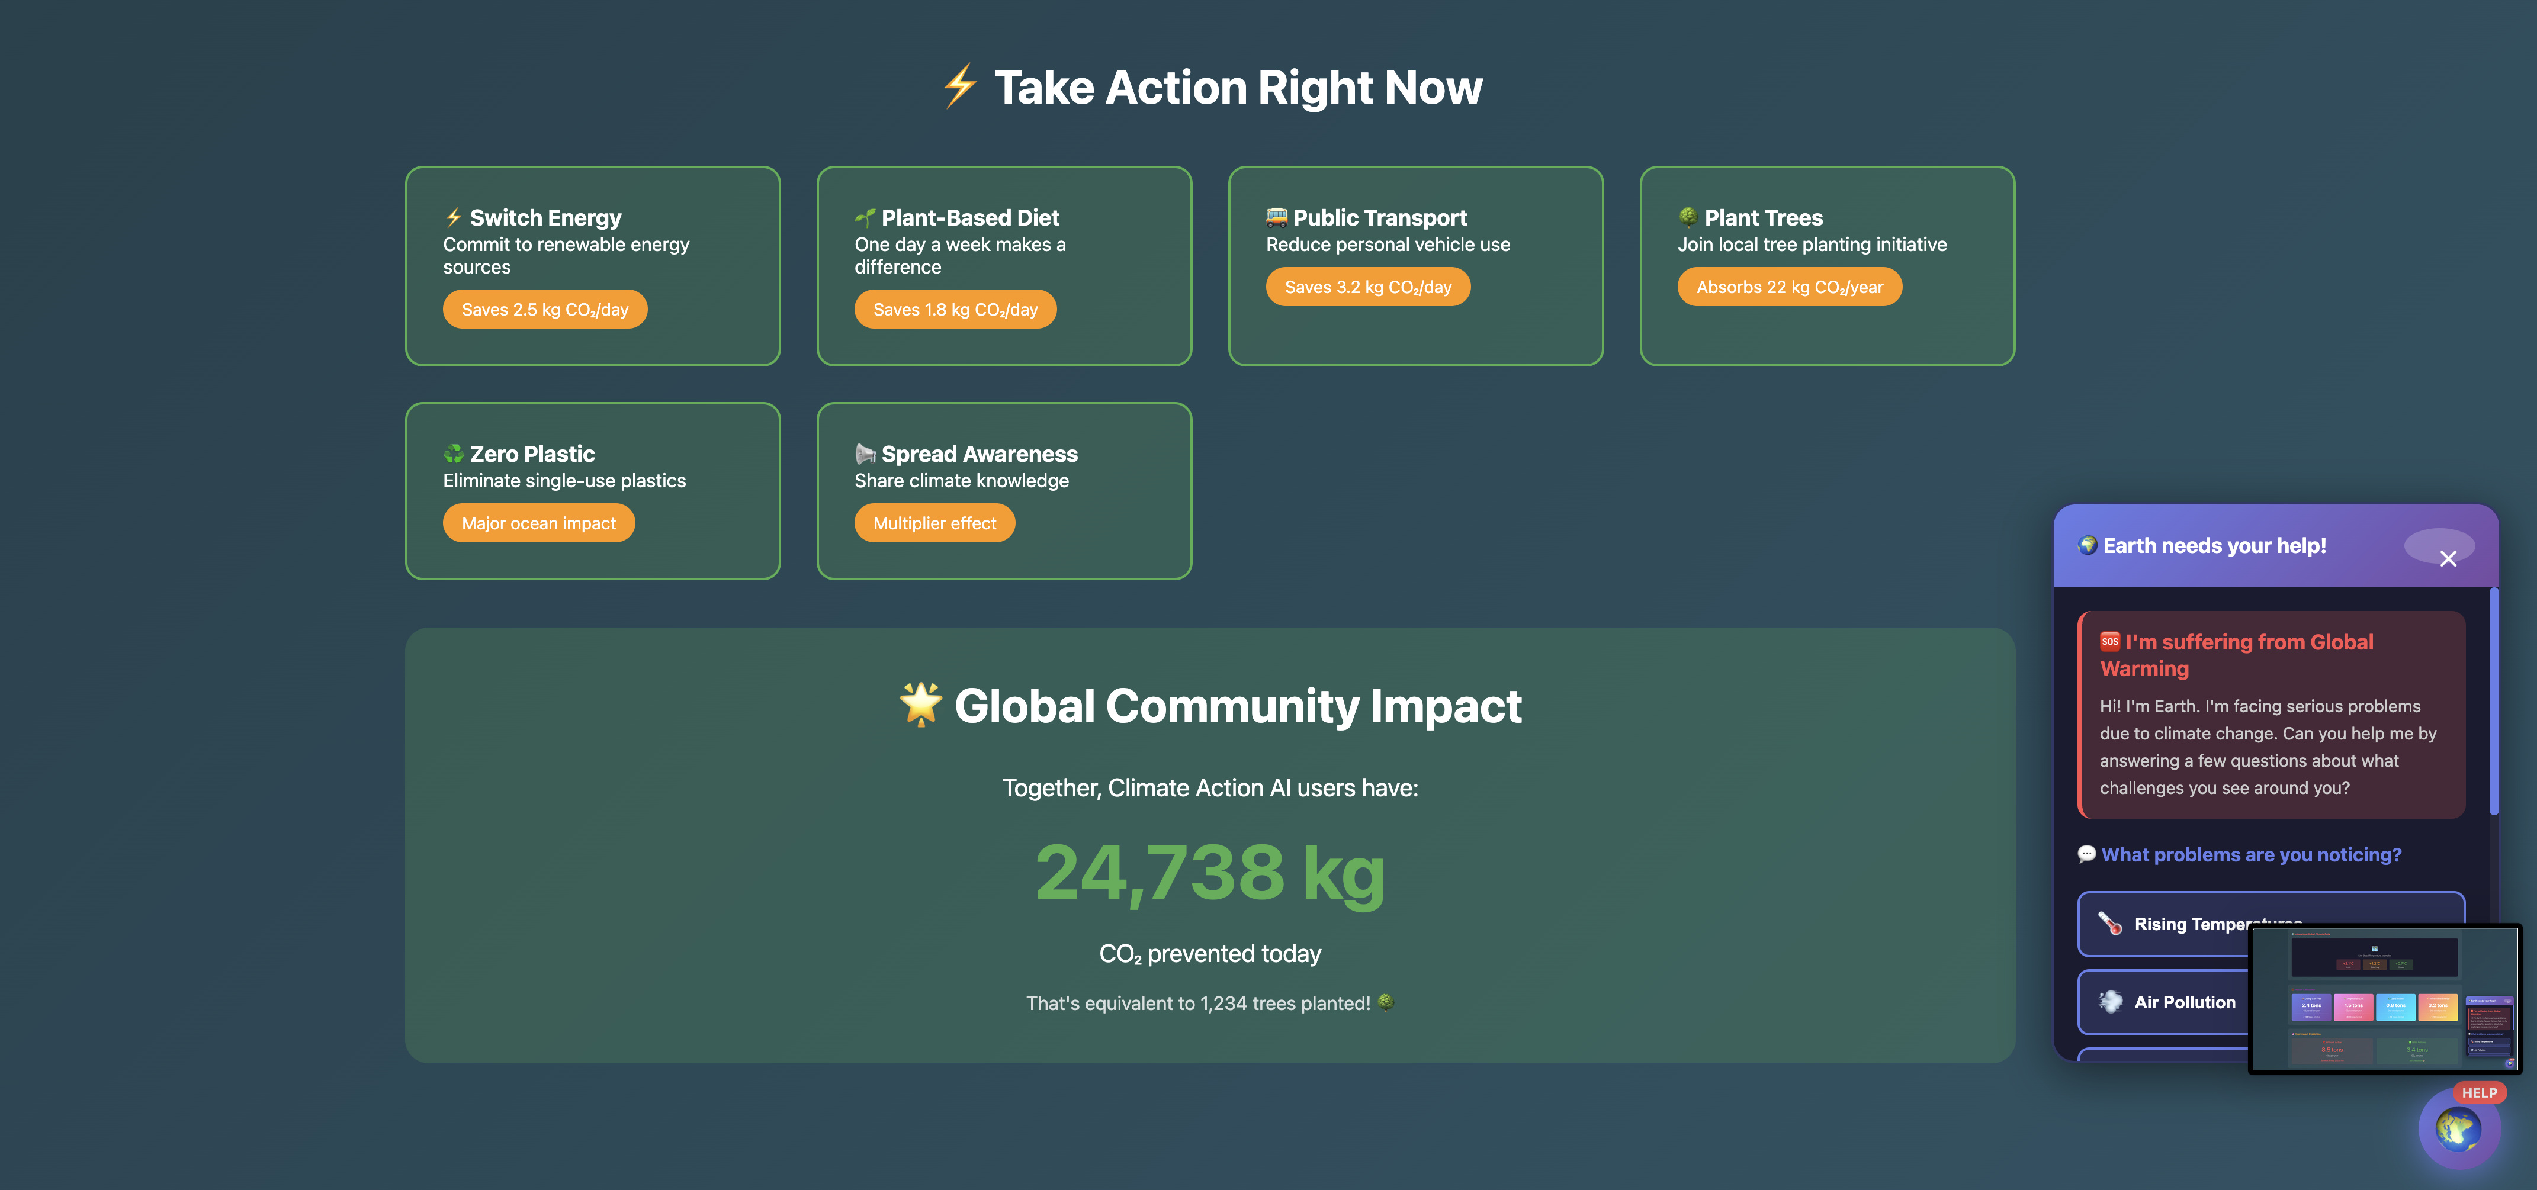Screen dimensions: 2537x1190
Task: Choose the Air Pollution cloud option
Action: [2109, 1002]
